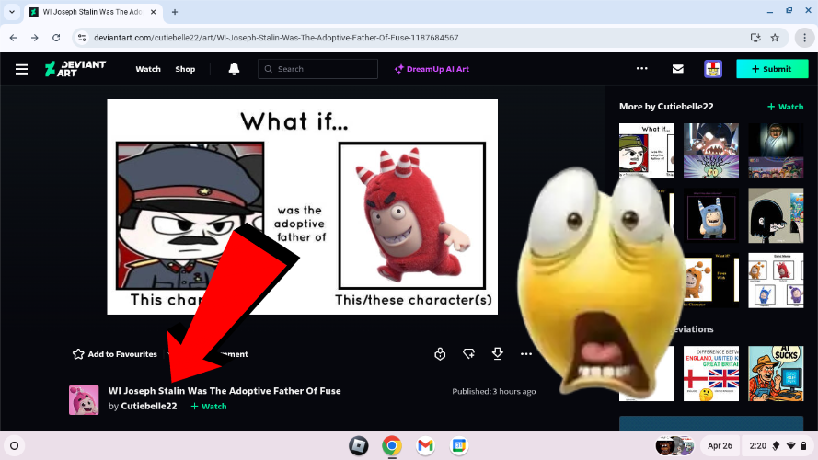The image size is (818, 460).
Task: Go back in browser history
Action: (13, 38)
